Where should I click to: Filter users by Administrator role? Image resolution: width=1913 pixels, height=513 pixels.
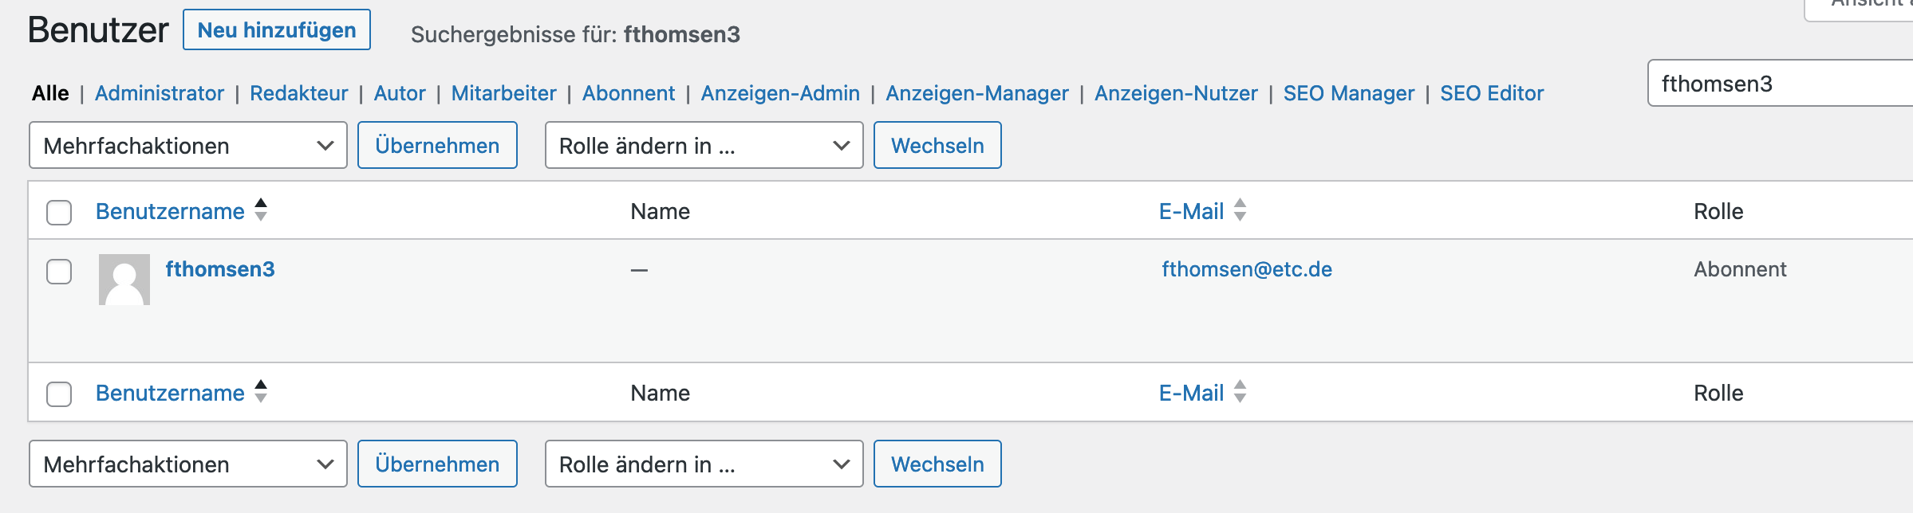click(160, 93)
